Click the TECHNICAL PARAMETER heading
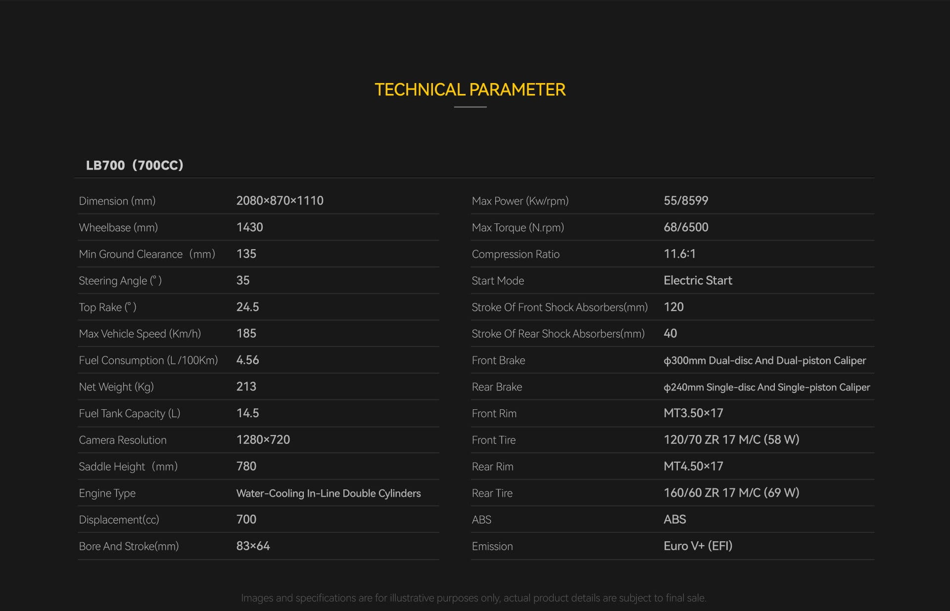 pos(470,89)
